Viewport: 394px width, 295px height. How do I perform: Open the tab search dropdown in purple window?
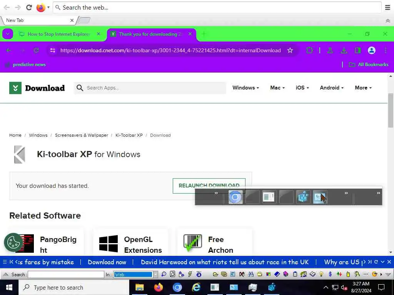(8, 34)
